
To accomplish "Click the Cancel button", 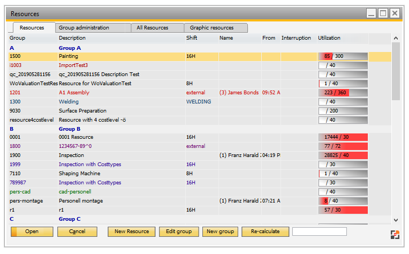I will point(77,231).
